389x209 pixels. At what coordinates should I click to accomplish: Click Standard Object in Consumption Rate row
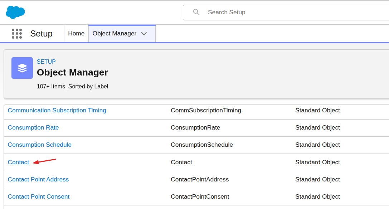(317, 128)
